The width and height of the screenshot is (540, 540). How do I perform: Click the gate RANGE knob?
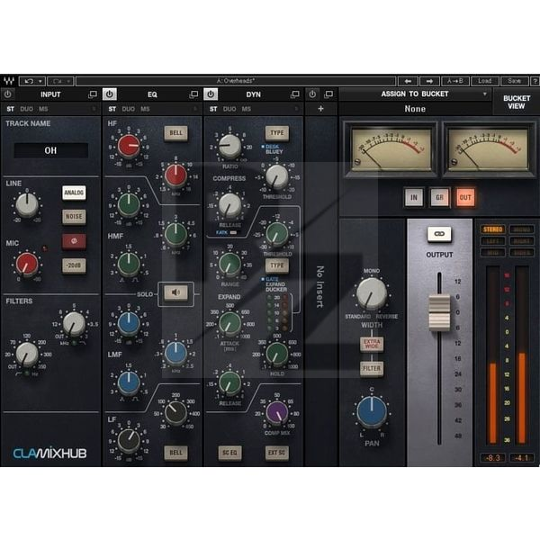tap(229, 265)
